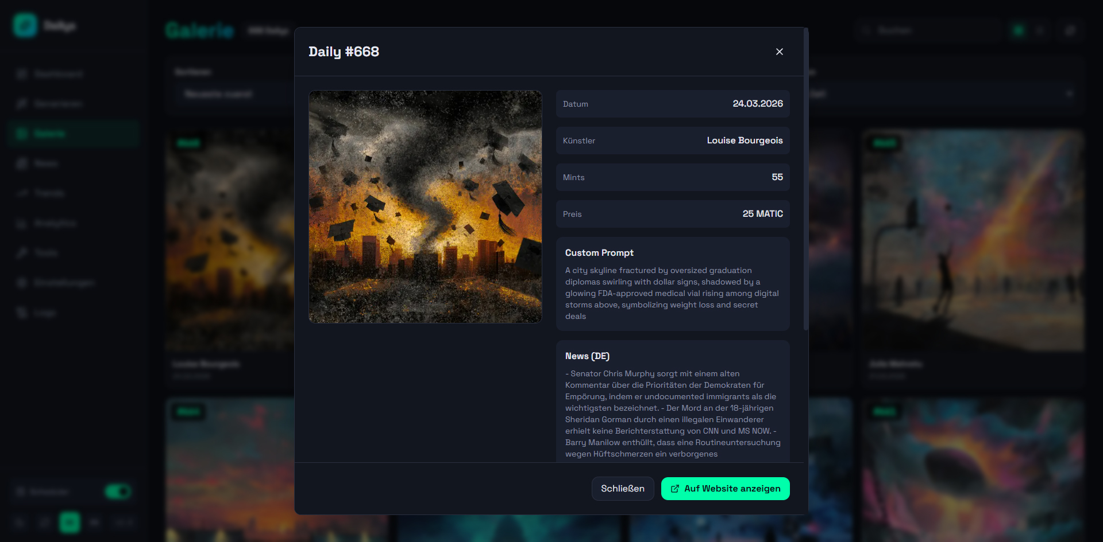Open Dashboard from the sidebar icon
This screenshot has height=542, width=1103.
tap(22, 74)
